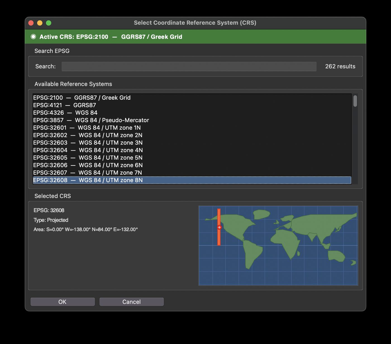This screenshot has width=391, height=344.
Task: Select EPSG:3857 WGS 84 / Pseudo-Mercator row
Action: click(x=192, y=120)
